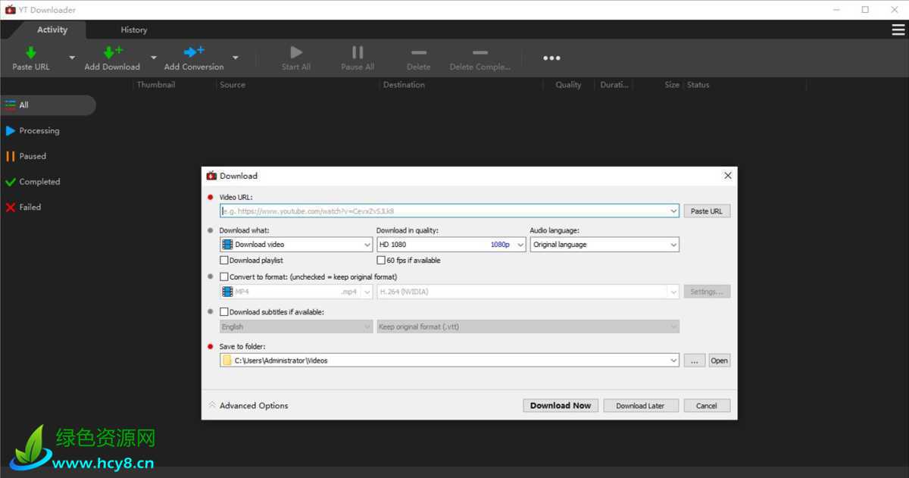Click the Add Download toolbar icon
The image size is (909, 478).
(x=112, y=53)
